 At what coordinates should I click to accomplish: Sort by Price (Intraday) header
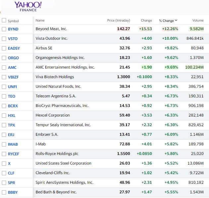(x=119, y=21)
